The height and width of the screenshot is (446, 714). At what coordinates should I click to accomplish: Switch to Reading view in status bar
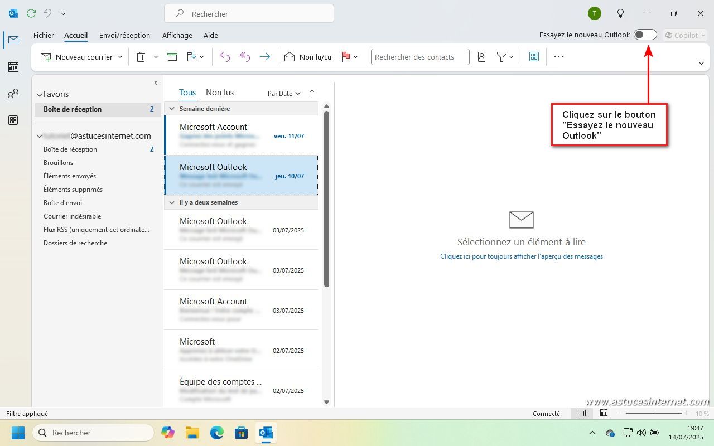coord(604,413)
